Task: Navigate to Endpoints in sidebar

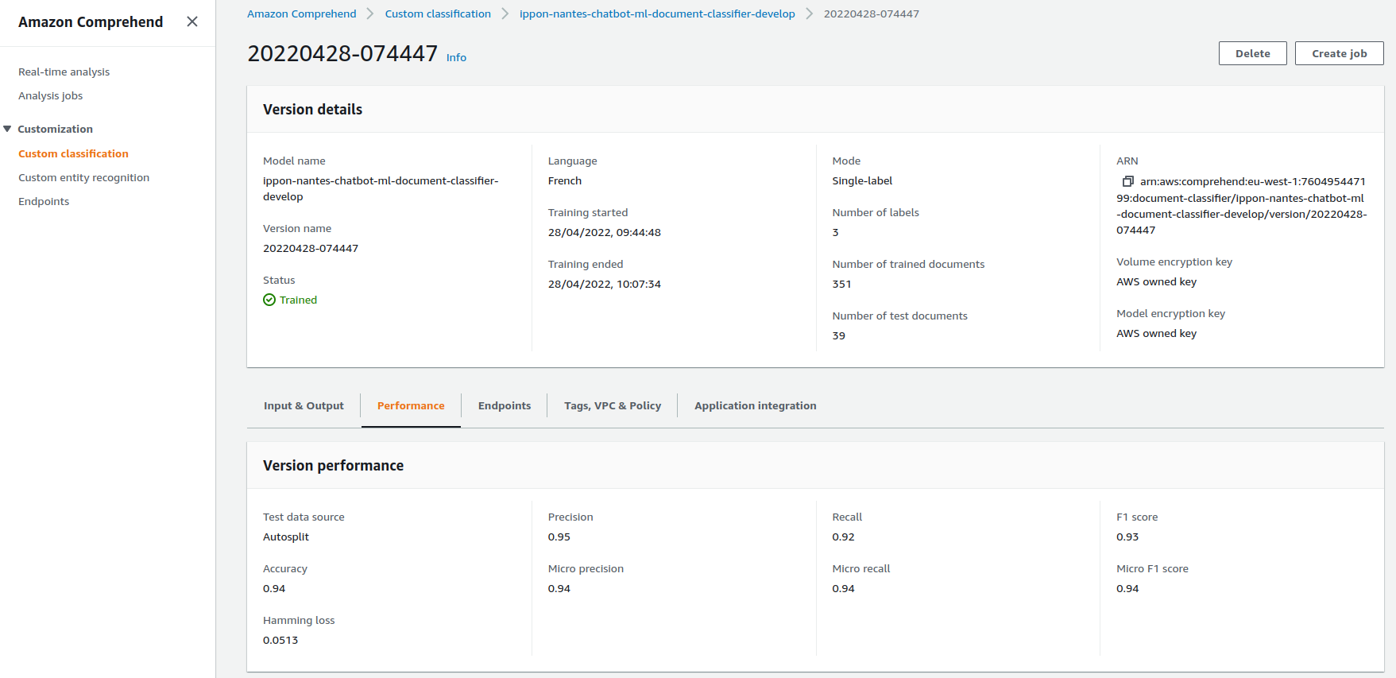Action: (44, 201)
